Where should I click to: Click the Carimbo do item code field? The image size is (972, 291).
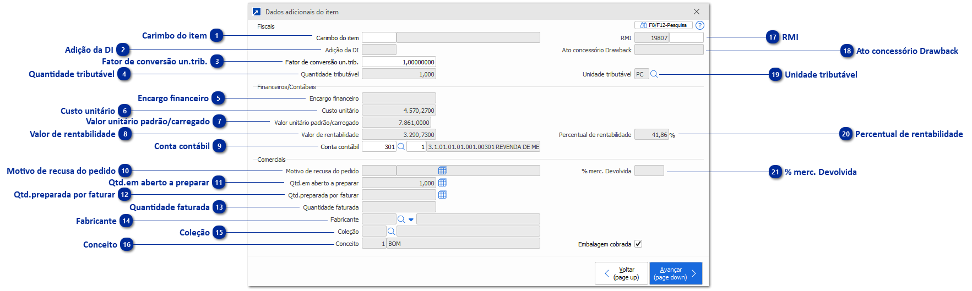click(379, 37)
